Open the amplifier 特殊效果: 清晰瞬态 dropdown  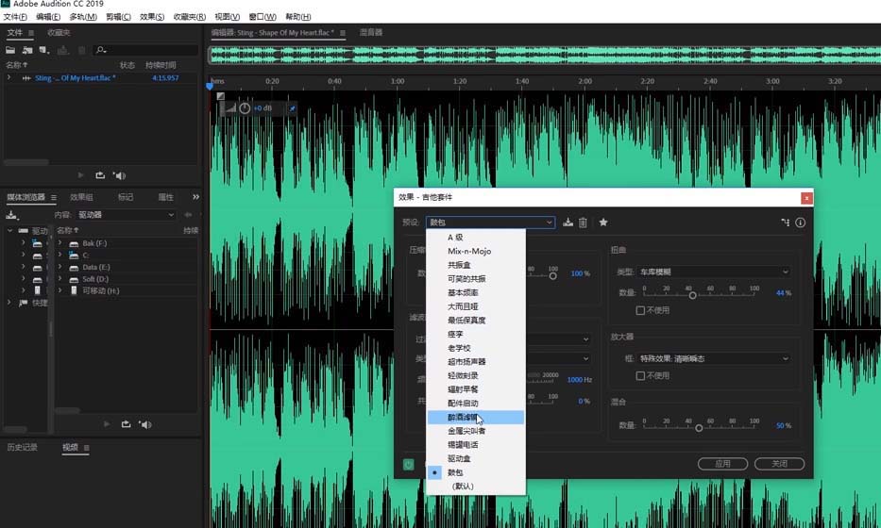point(715,358)
